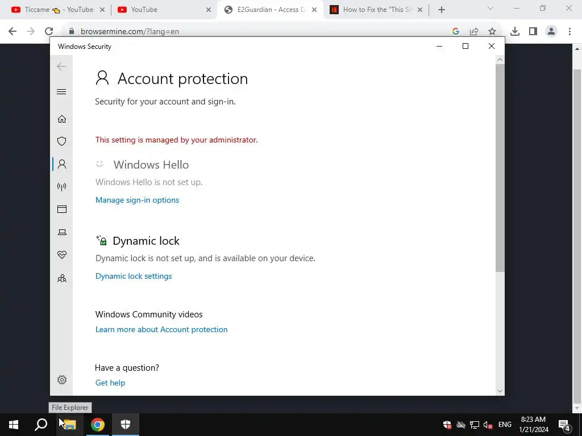Screen dimensions: 582x436
Task: Open notification center icon
Action: (564, 425)
